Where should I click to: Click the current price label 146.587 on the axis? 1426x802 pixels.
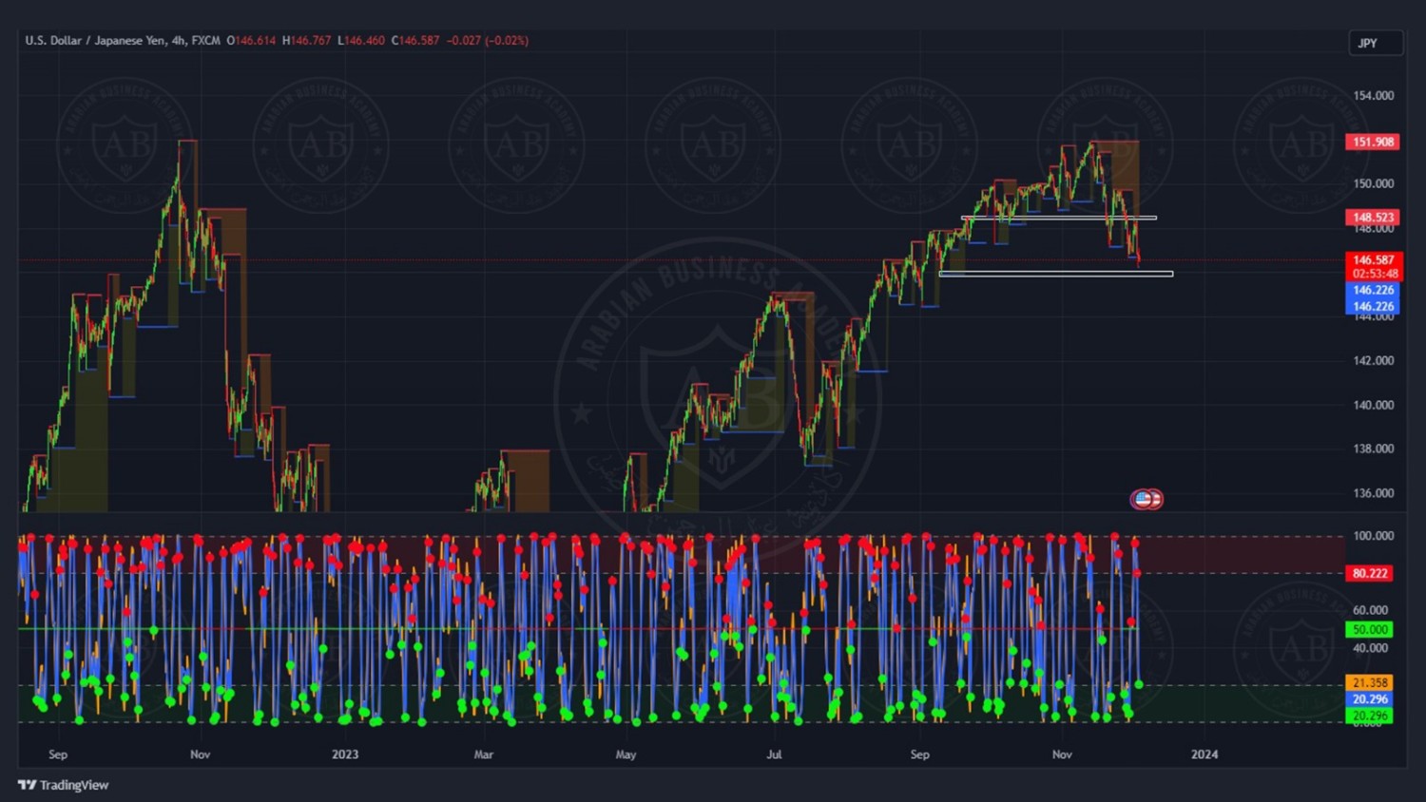(1373, 259)
